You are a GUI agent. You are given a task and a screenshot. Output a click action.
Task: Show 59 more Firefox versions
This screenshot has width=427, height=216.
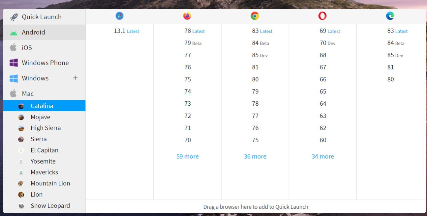coord(187,157)
